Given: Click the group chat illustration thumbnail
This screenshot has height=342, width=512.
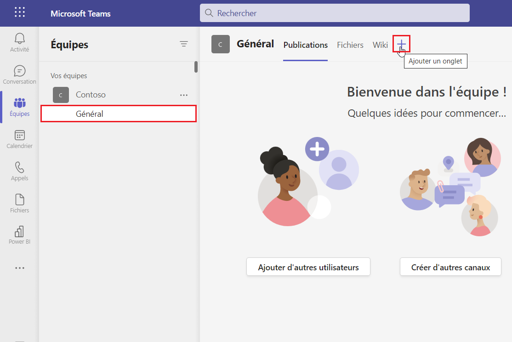Looking at the screenshot, I should point(450,187).
